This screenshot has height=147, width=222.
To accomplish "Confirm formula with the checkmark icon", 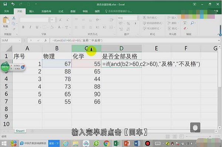I will click(x=38, y=41).
